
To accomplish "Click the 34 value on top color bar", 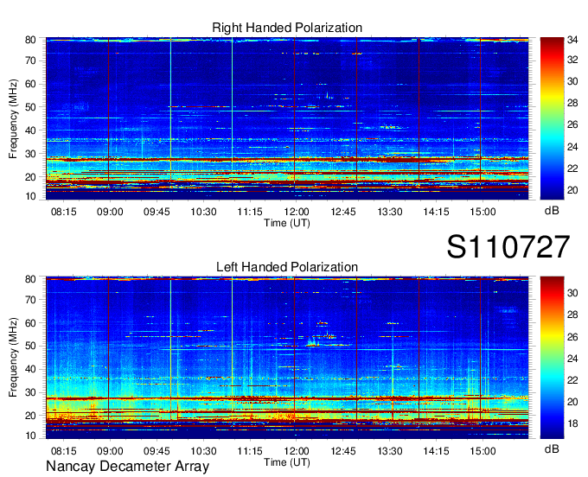I will coord(572,40).
